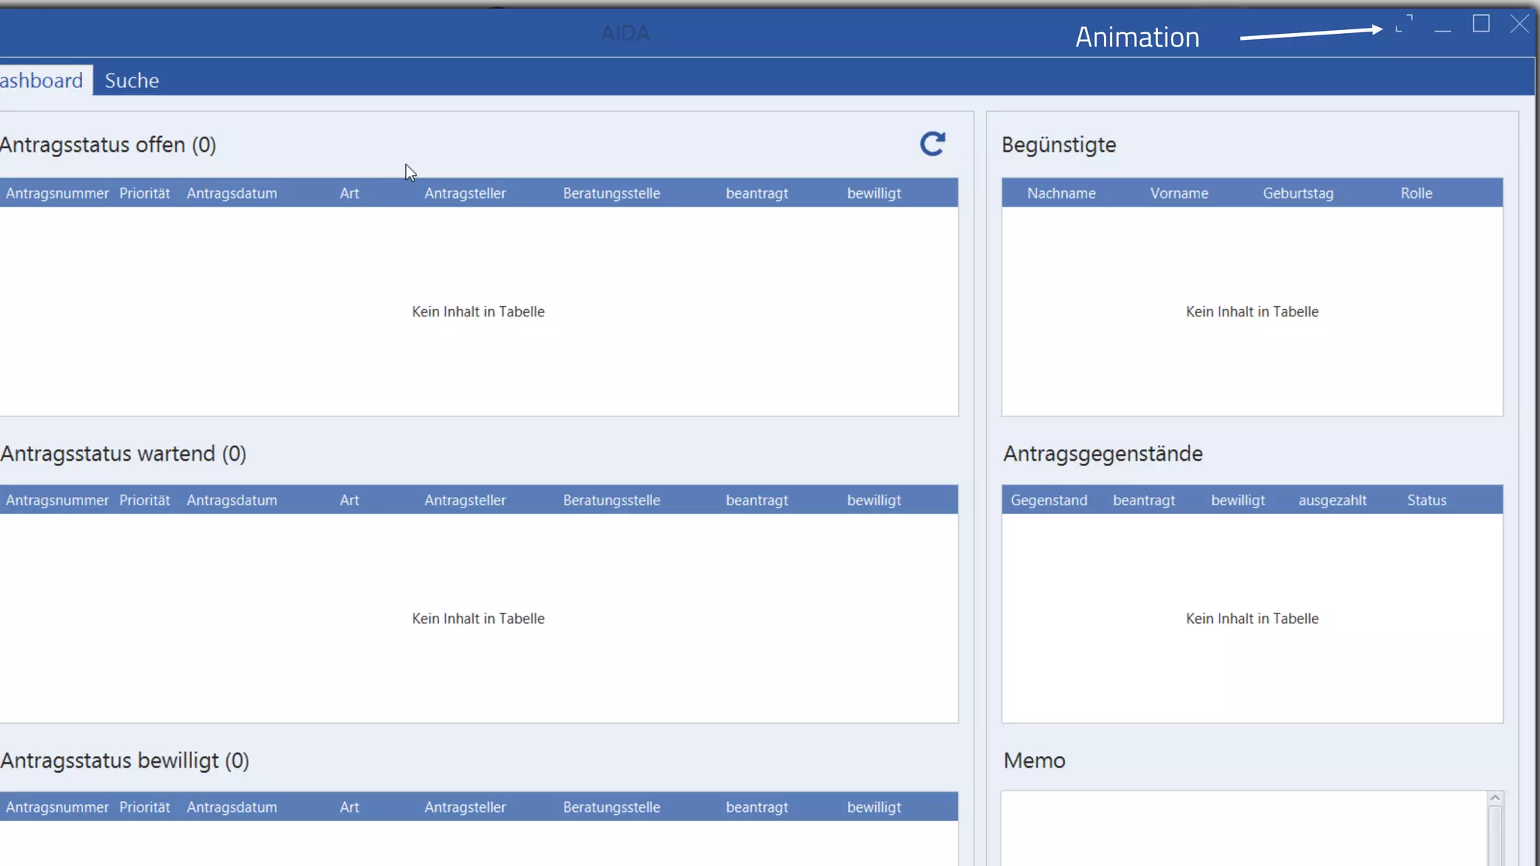
Task: Minimize the AIDA window
Action: (1442, 26)
